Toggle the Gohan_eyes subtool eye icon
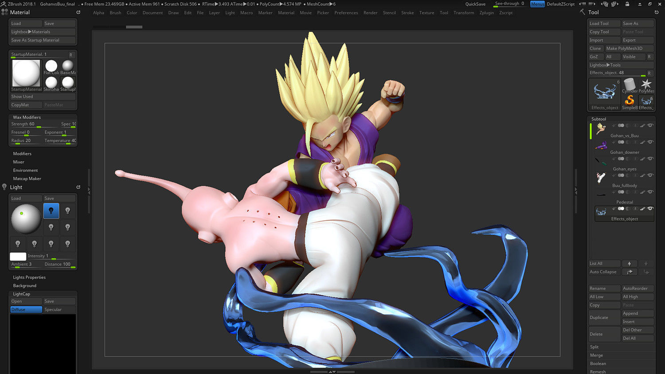Image resolution: width=665 pixels, height=374 pixels. [x=650, y=159]
